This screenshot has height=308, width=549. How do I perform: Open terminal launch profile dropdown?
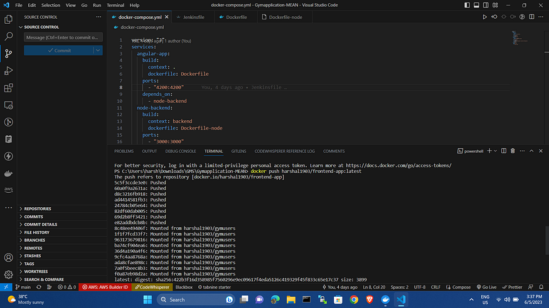point(496,151)
